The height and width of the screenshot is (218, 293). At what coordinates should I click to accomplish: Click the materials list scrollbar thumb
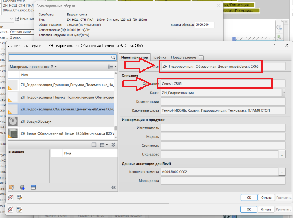point(116,128)
